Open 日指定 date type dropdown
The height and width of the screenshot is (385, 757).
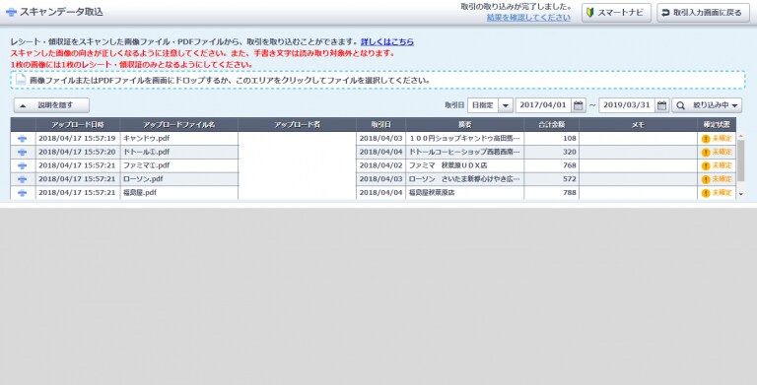[x=490, y=105]
